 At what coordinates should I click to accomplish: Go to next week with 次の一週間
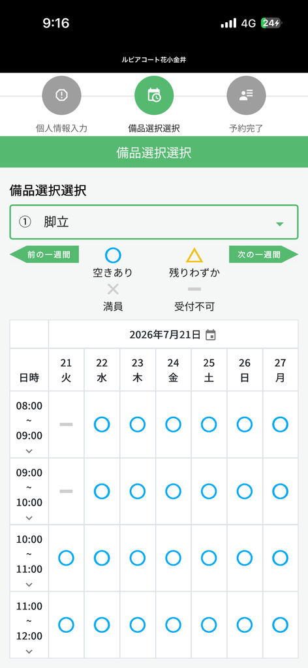264,255
